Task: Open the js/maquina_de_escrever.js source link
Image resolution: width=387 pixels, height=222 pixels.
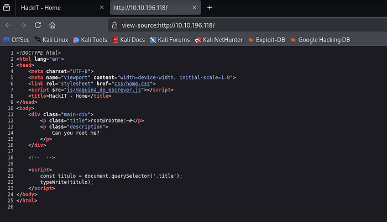Action: 104,90
